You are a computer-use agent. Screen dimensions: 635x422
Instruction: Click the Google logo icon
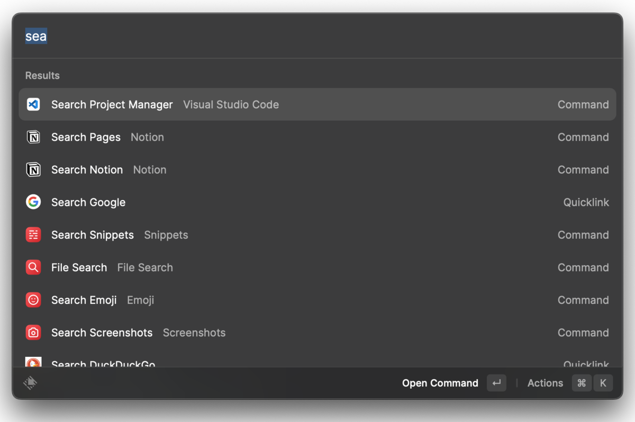click(x=33, y=202)
